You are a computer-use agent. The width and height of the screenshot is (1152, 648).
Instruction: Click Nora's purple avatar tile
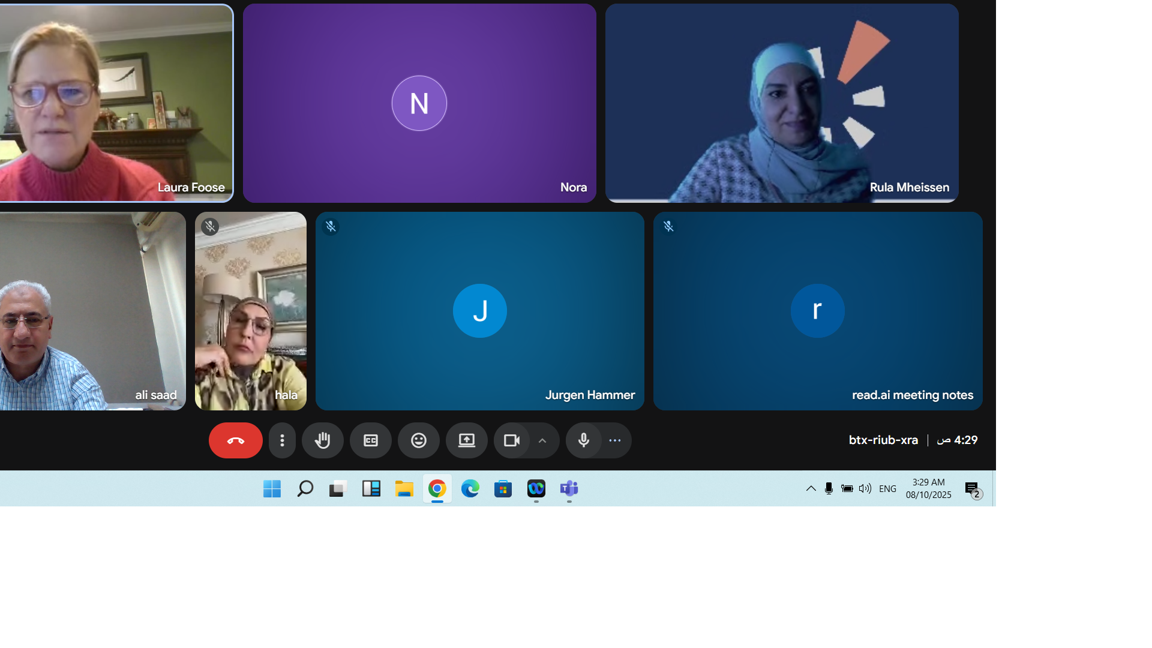pos(419,103)
